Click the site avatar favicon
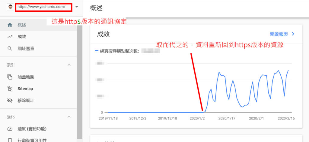 pyautogui.click(x=10, y=7)
